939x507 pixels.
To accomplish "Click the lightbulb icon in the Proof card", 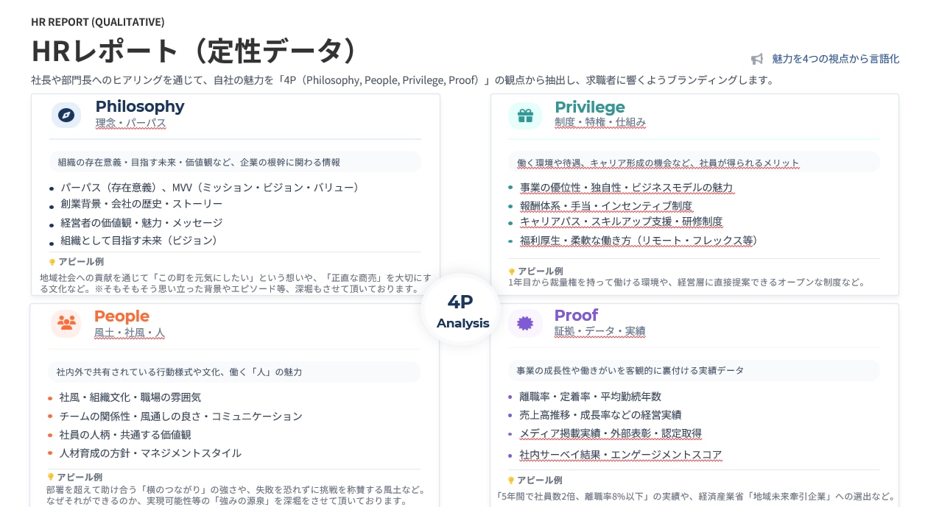I will tap(512, 481).
